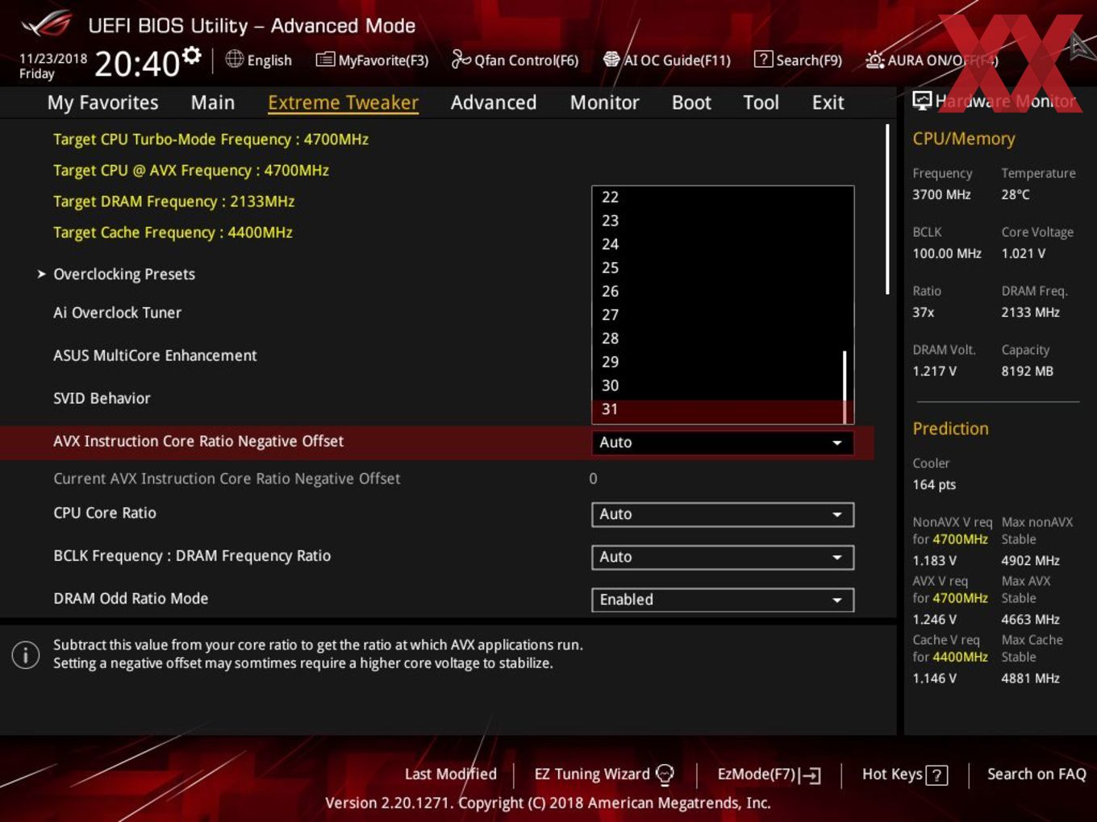Viewport: 1097px width, 822px height.
Task: Open AVX Instruction Core Ratio Negative Offset dropdown
Action: pyautogui.click(x=723, y=442)
